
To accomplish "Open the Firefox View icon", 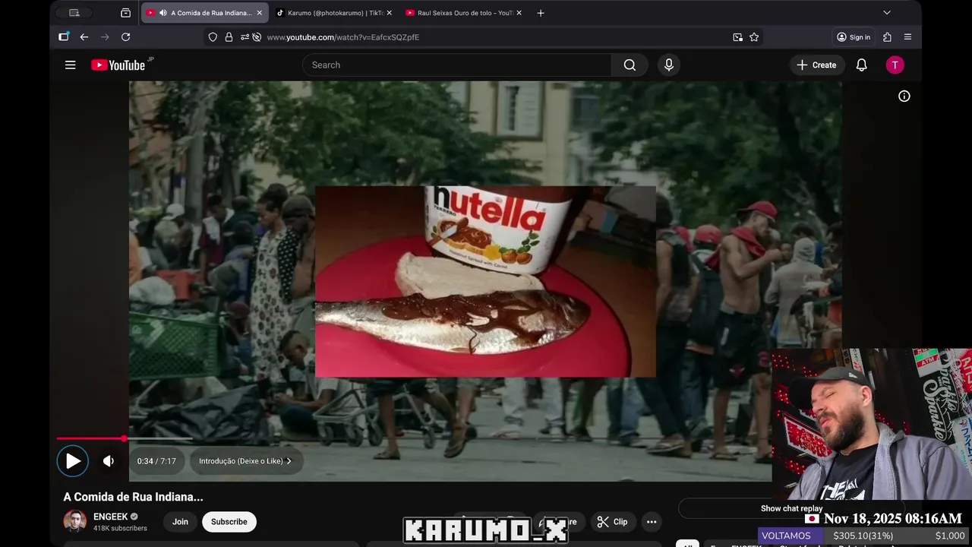I will click(x=125, y=13).
